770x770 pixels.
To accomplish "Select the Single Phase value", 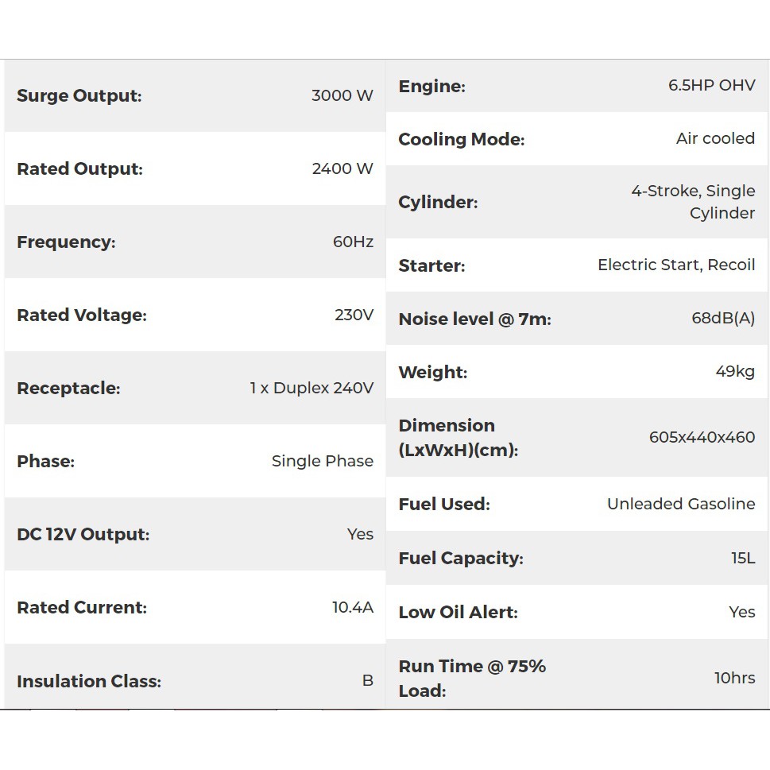I will click(x=322, y=462).
